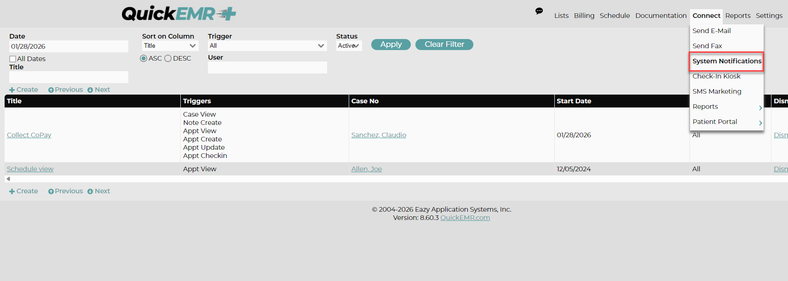This screenshot has height=281, width=788.
Task: Click the horizontal scrollbar left arrow
Action: [8, 179]
